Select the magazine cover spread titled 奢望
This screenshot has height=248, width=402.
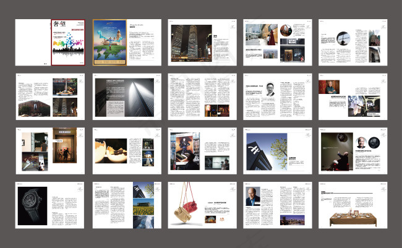[50, 42]
